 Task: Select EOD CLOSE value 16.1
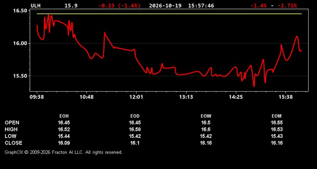[135, 143]
